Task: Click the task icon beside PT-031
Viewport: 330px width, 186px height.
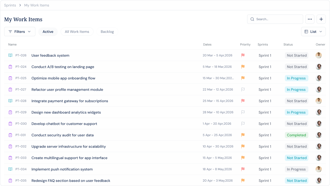Action: [10, 135]
